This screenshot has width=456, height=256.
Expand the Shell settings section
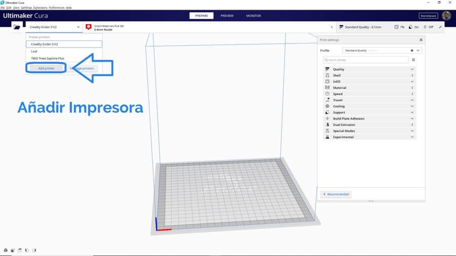click(x=412, y=75)
